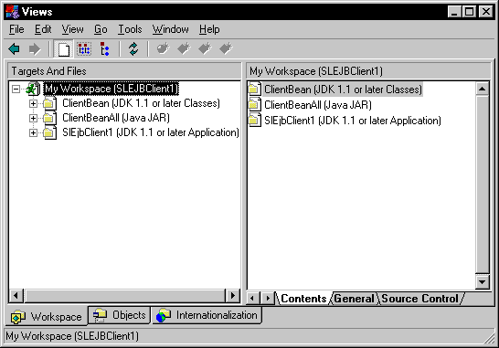Minimize the Views window
Image resolution: width=499 pixels, height=348 pixels.
coord(454,12)
